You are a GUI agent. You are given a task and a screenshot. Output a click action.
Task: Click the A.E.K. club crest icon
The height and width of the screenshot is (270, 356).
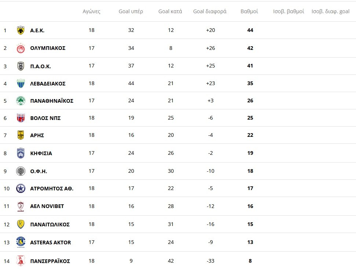pos(21,30)
